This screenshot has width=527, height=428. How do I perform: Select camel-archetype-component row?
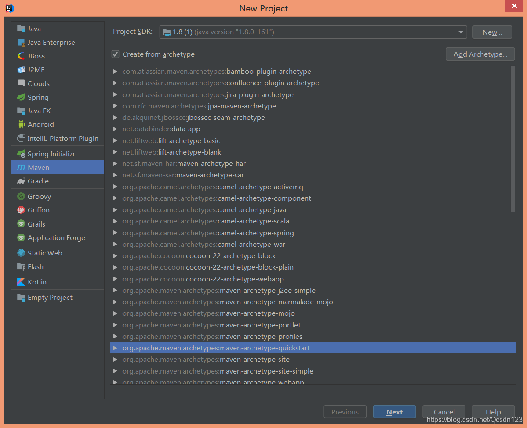point(313,198)
